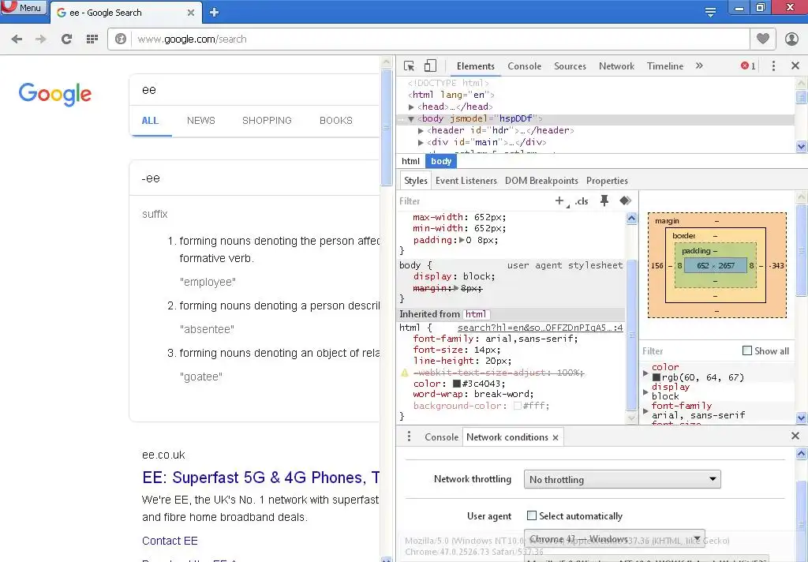Show more DevTools panels chevron
Viewport: 808px width, 562px height.
click(699, 66)
